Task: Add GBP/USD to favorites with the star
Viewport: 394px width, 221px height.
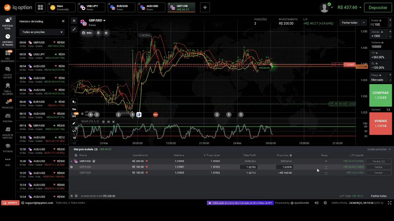Action: click(106, 33)
